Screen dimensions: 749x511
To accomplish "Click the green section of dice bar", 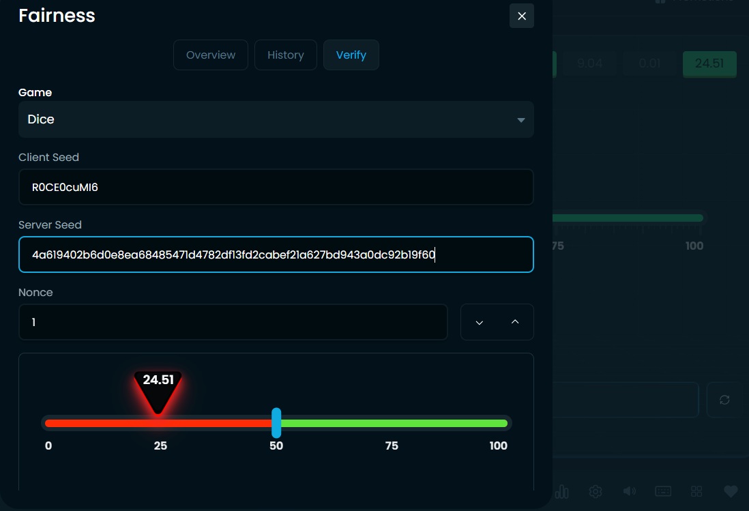I will (x=394, y=423).
